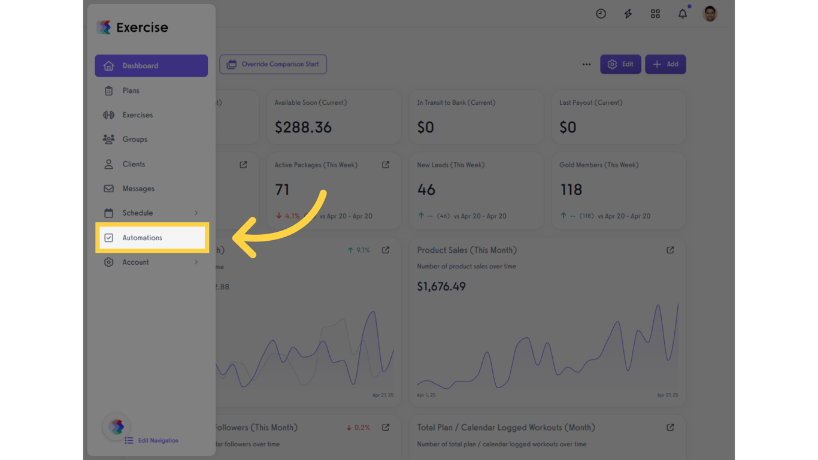Click the clock history icon in top bar
This screenshot has height=460, width=818.
point(601,13)
